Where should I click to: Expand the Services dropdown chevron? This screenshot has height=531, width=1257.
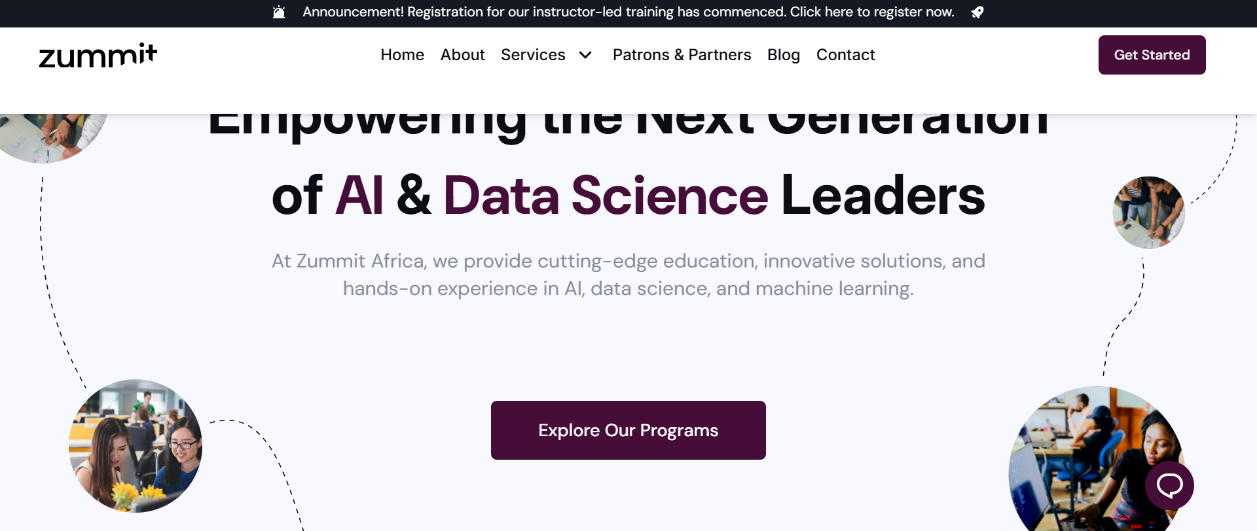click(585, 55)
